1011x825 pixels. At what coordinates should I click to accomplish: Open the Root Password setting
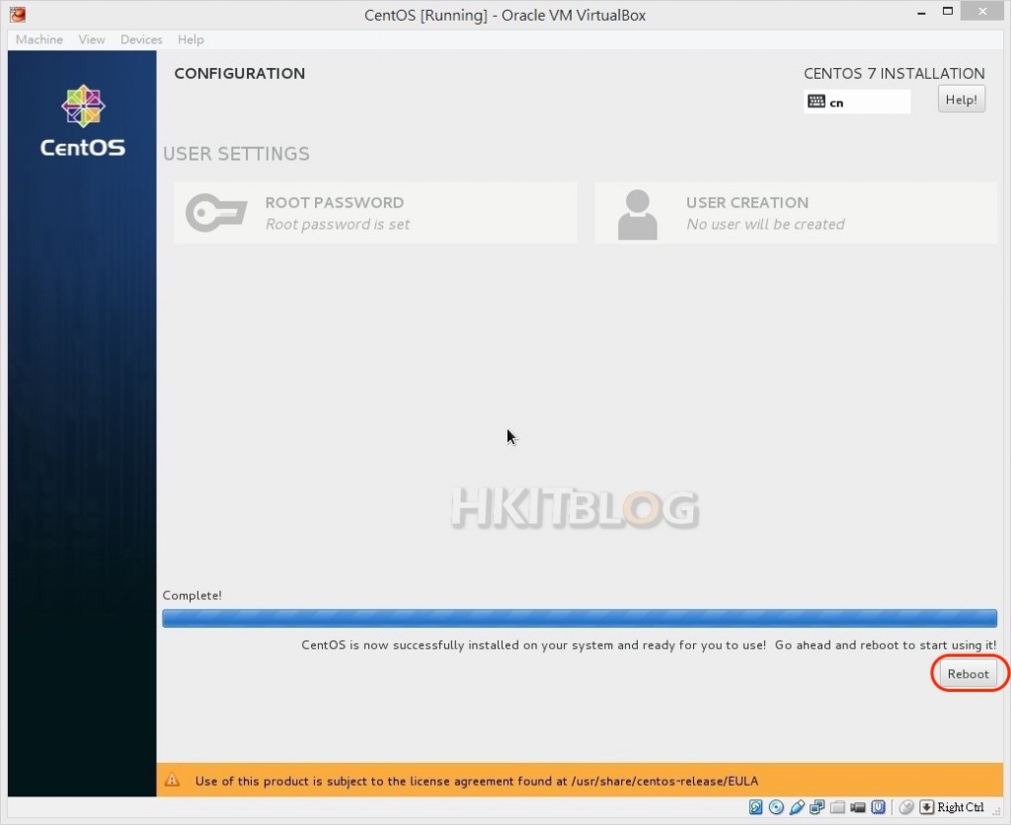point(375,213)
